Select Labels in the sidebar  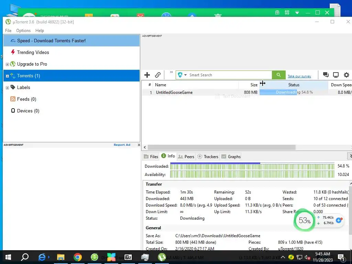point(24,87)
